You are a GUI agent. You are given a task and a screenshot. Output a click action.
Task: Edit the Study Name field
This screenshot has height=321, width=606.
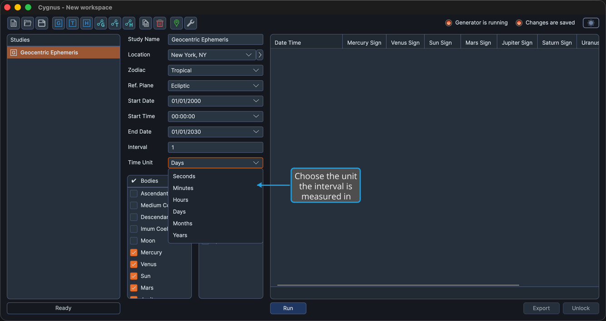(x=215, y=39)
